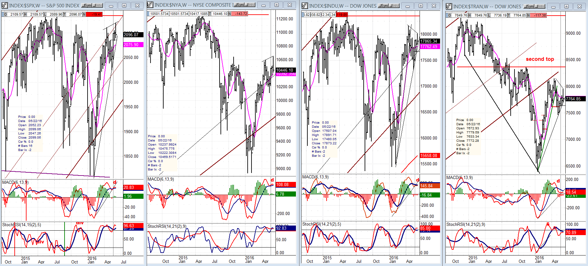Click the StochRSI(14,21(2),5) label in INDU chart

(x=322, y=224)
